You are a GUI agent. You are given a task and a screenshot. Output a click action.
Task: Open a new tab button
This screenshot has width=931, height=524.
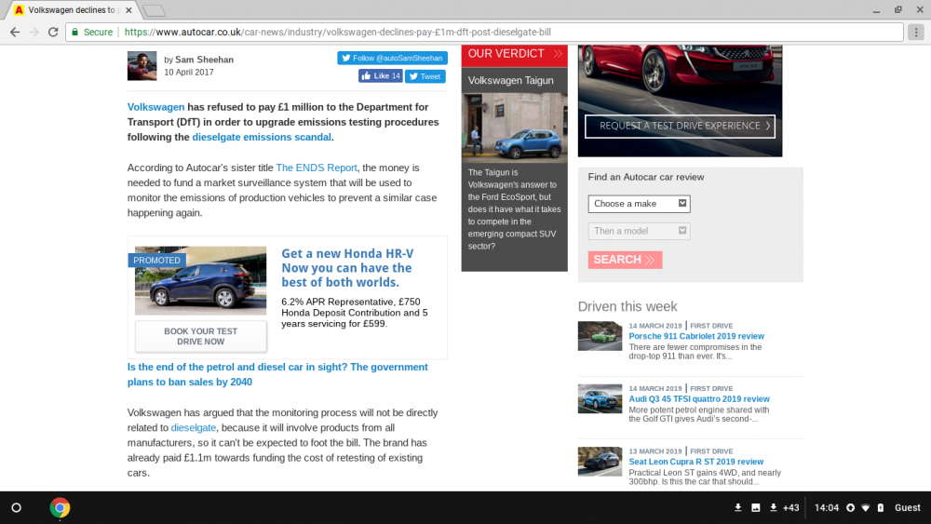[x=155, y=10]
